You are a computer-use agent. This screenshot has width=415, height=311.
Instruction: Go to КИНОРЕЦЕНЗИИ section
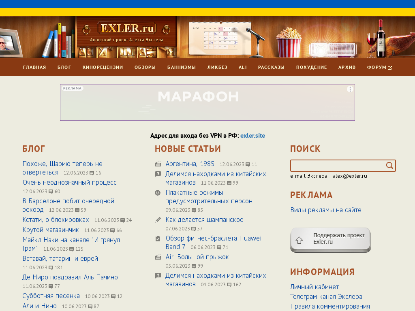point(103,68)
